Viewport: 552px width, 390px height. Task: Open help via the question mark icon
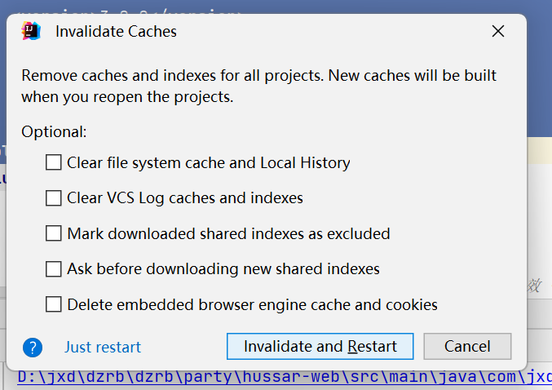tap(32, 347)
